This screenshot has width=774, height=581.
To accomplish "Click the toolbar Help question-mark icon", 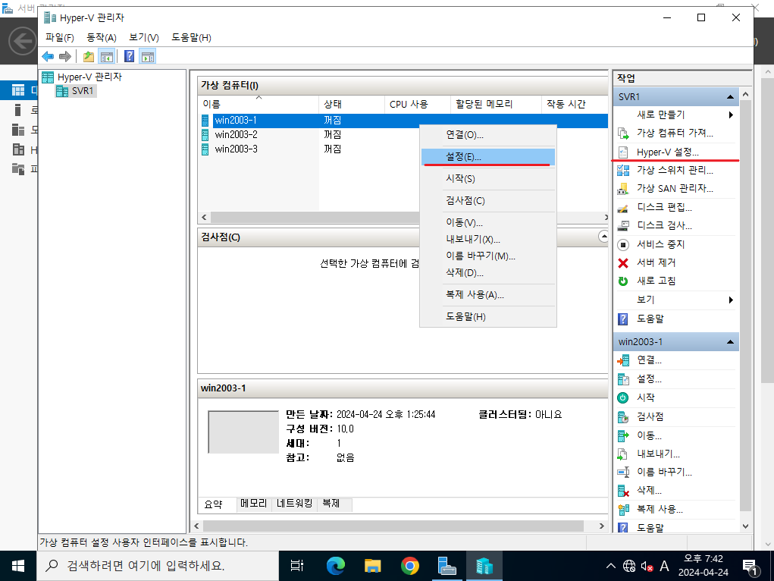I will [130, 56].
